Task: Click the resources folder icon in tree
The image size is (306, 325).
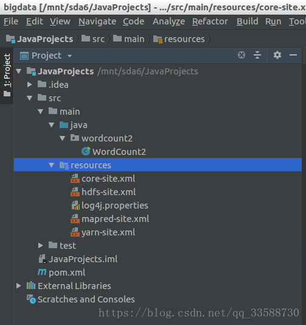Action: point(64,165)
